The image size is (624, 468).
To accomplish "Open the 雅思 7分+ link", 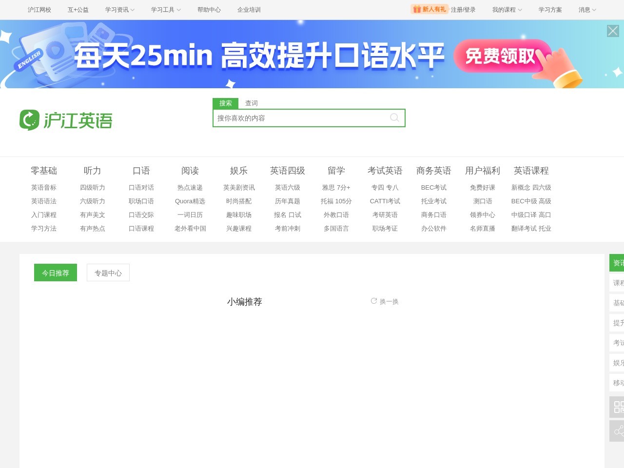I will [x=336, y=188].
